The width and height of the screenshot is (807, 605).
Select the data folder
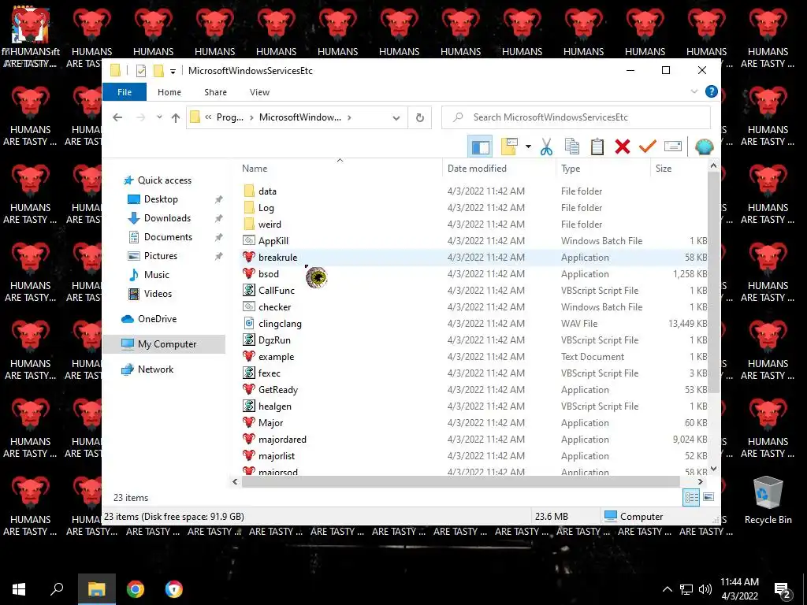(x=267, y=191)
